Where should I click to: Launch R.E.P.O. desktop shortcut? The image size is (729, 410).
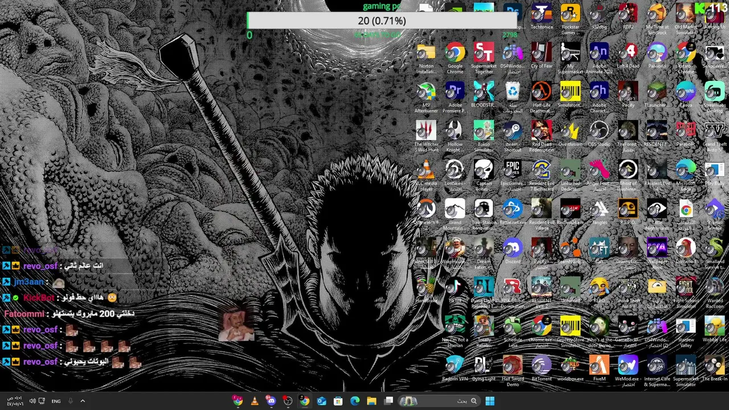[x=628, y=213]
